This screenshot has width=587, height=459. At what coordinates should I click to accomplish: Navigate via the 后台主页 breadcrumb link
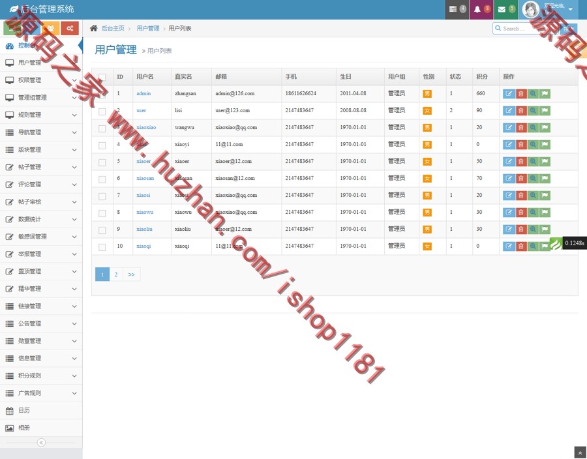[115, 28]
